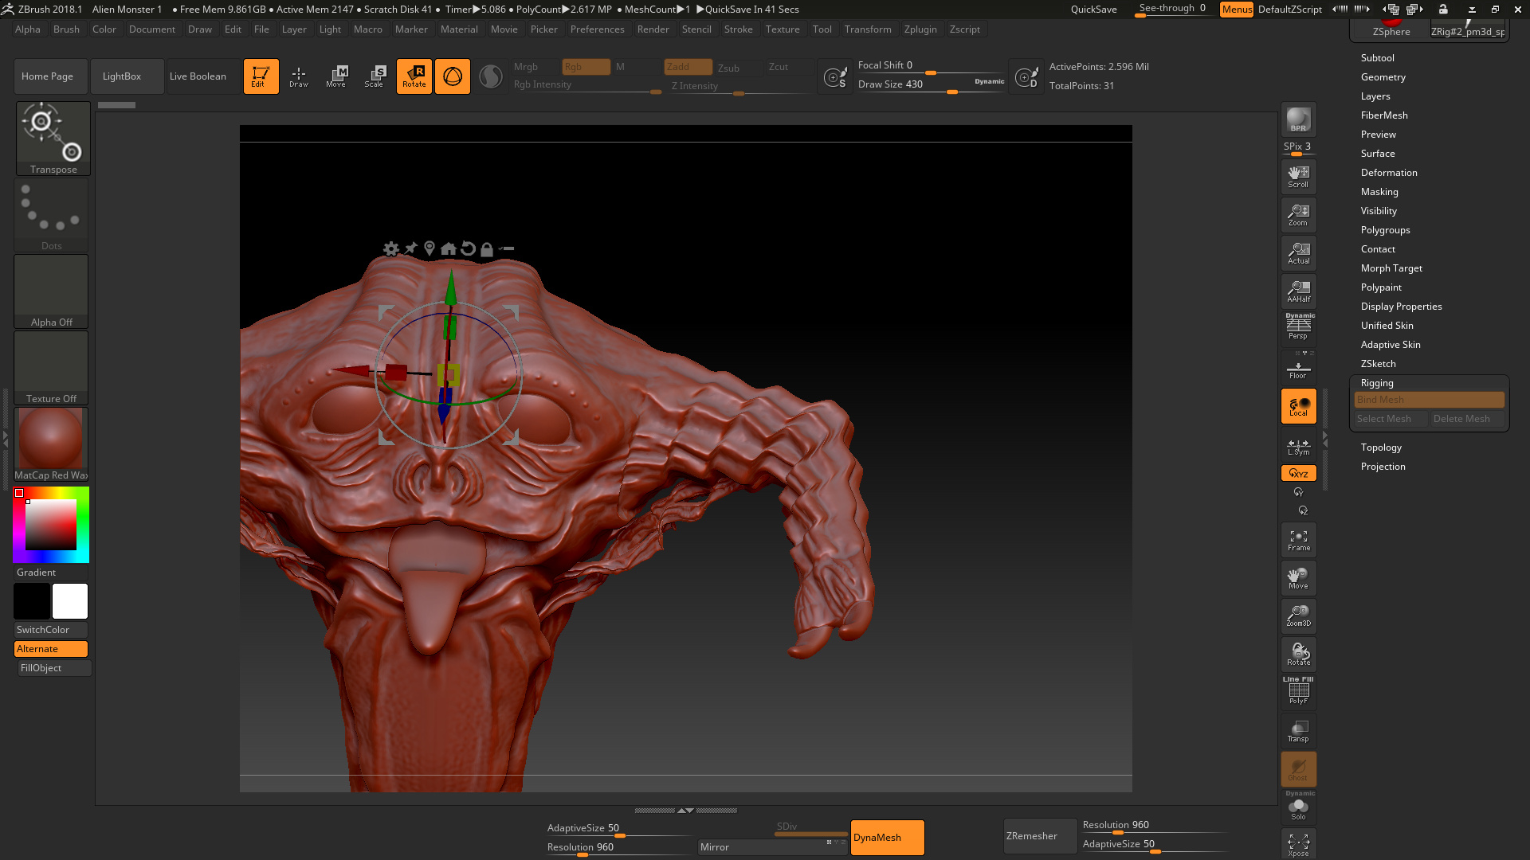The image size is (1530, 860).
Task: Toggle the Alternate color button
Action: [51, 649]
